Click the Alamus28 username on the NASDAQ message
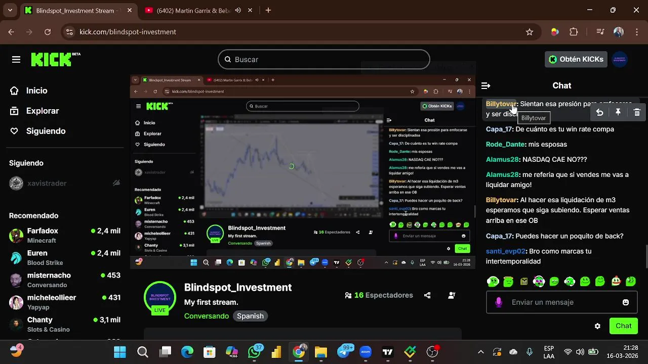The width and height of the screenshot is (648, 364). click(x=502, y=159)
